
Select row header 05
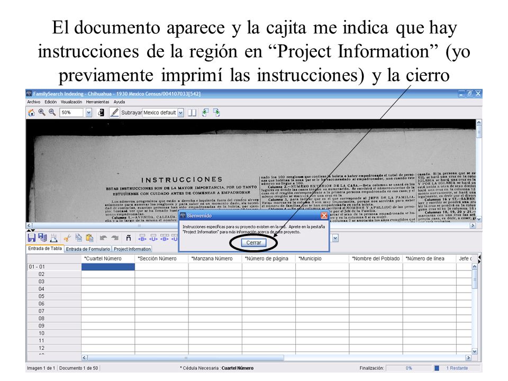coord(54,296)
